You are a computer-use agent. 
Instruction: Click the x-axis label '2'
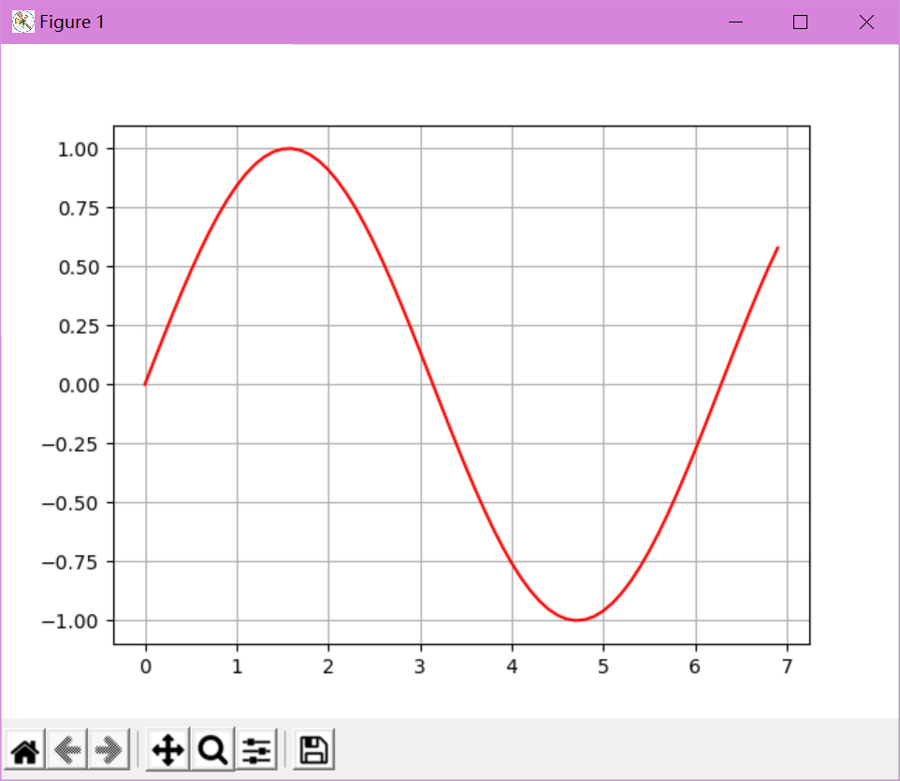tap(328, 667)
